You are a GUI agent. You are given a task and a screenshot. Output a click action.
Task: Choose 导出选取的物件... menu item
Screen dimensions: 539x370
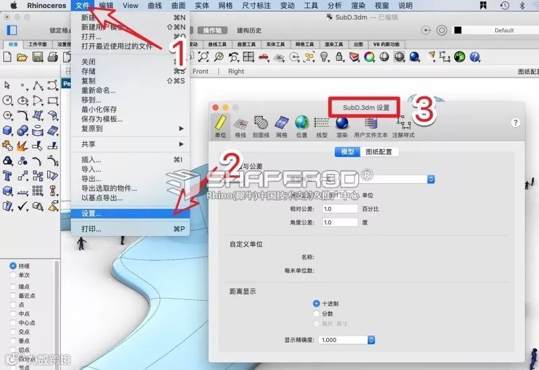pyautogui.click(x=130, y=188)
